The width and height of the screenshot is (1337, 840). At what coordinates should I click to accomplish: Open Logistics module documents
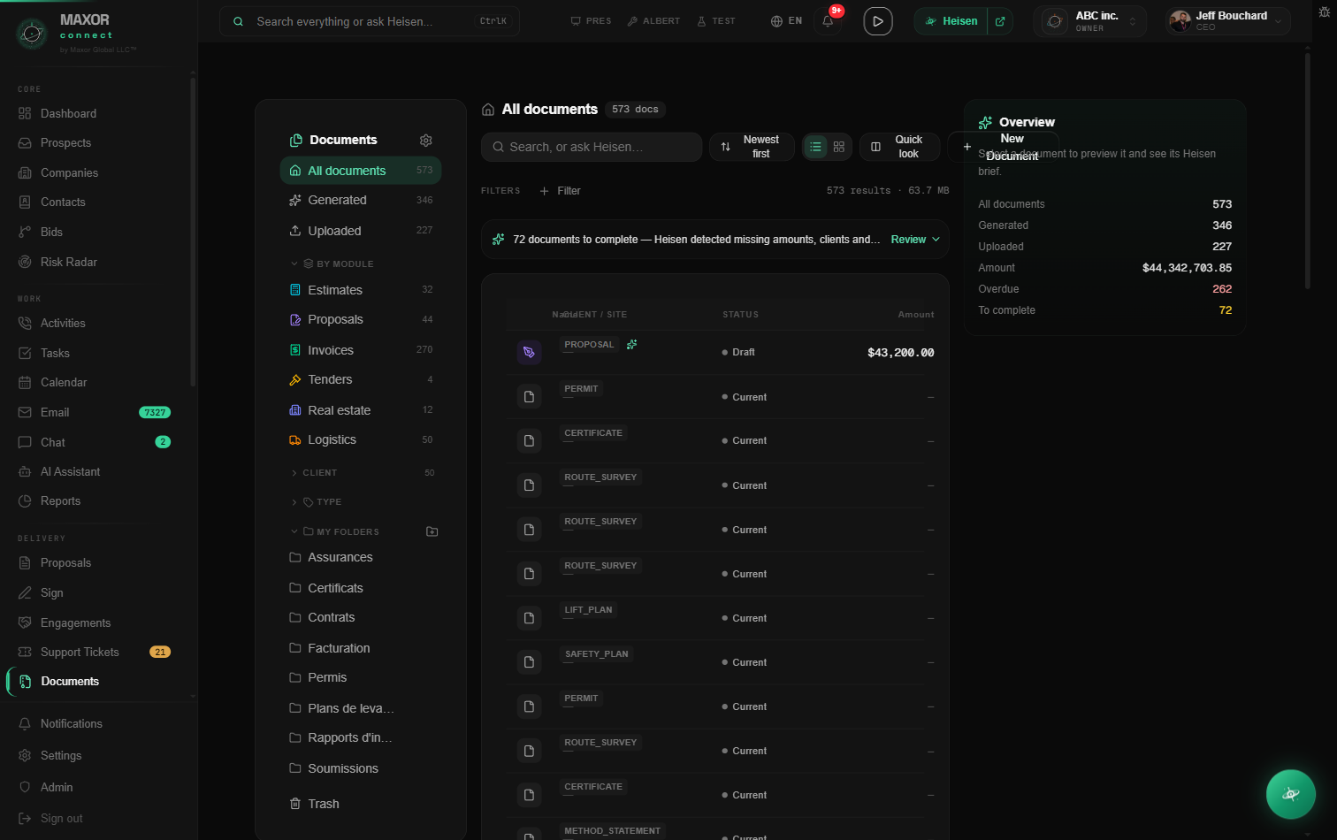click(x=361, y=439)
